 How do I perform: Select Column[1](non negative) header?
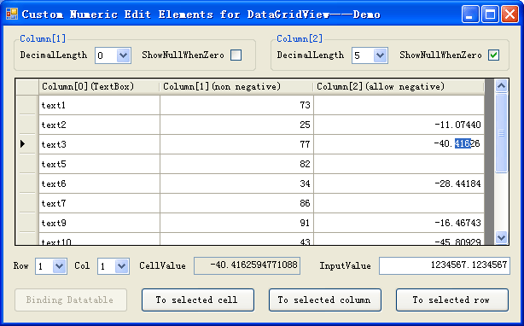point(236,87)
